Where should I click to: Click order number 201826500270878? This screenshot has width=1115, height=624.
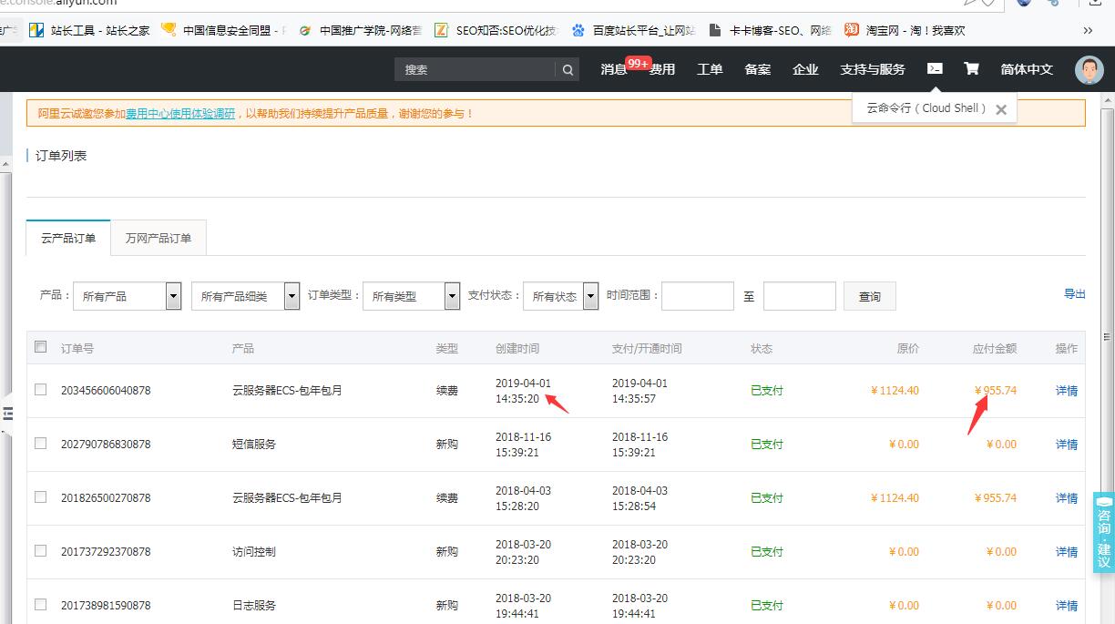click(106, 498)
